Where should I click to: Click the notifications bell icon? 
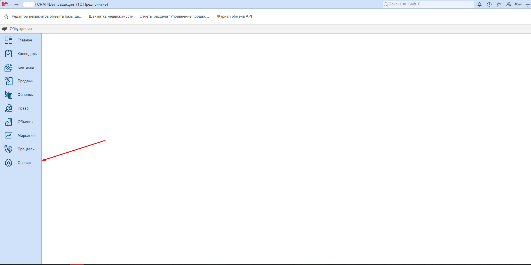point(480,5)
